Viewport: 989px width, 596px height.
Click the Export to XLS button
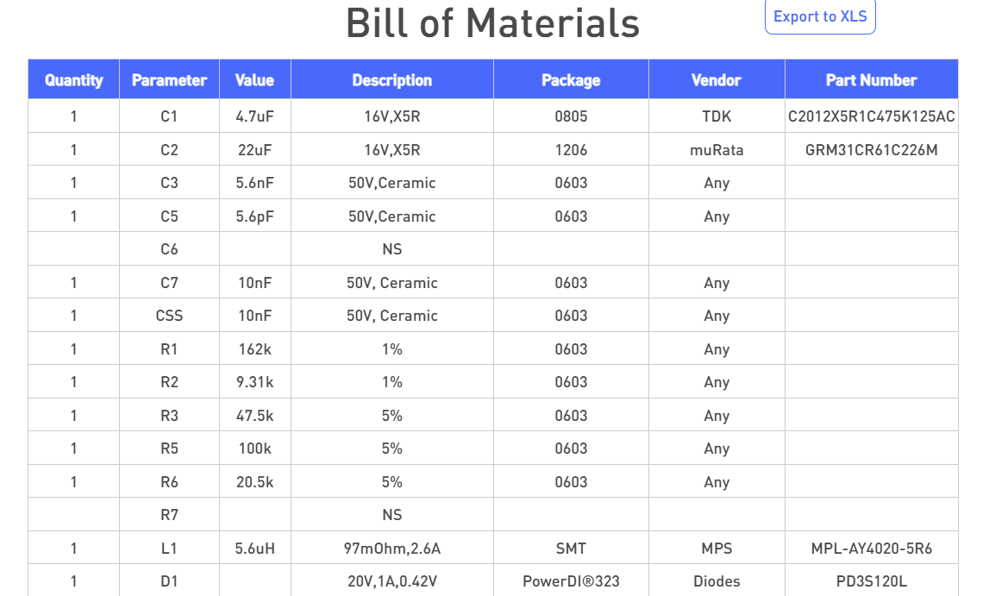pyautogui.click(x=820, y=16)
